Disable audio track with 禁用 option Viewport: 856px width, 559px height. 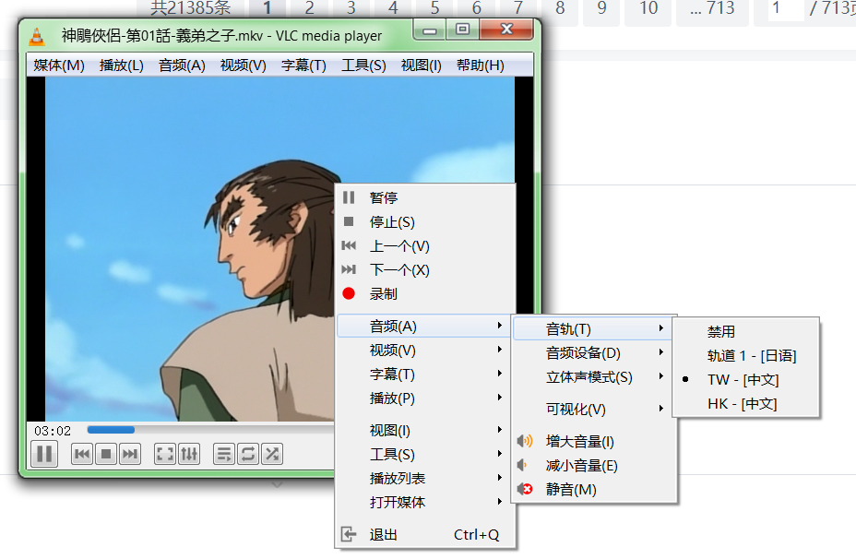click(745, 331)
